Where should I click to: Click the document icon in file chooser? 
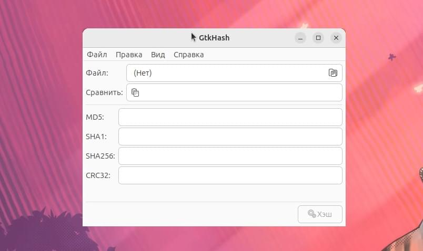333,73
